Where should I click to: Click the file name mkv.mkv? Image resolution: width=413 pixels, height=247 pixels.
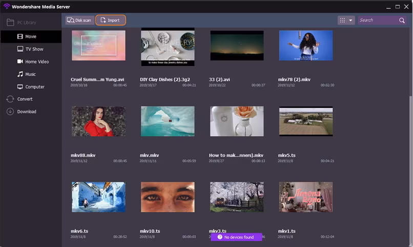click(149, 155)
